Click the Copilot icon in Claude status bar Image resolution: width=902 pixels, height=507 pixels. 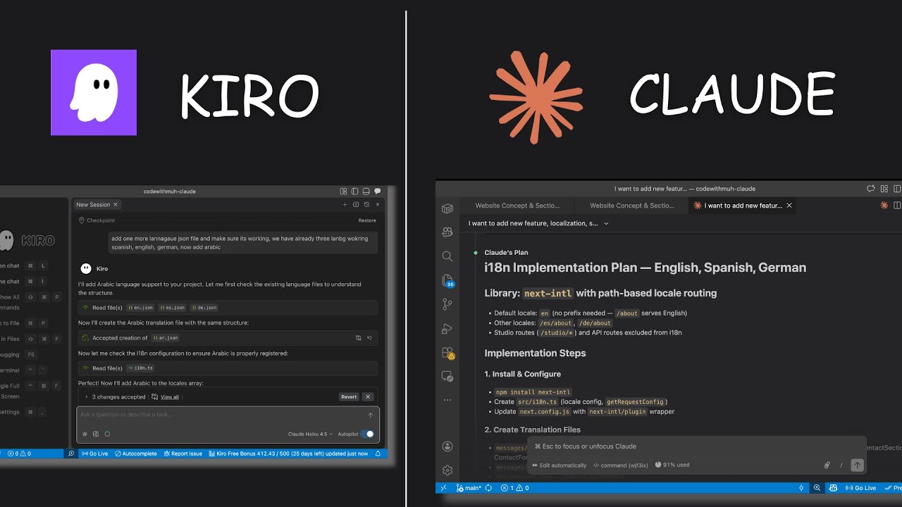point(833,487)
